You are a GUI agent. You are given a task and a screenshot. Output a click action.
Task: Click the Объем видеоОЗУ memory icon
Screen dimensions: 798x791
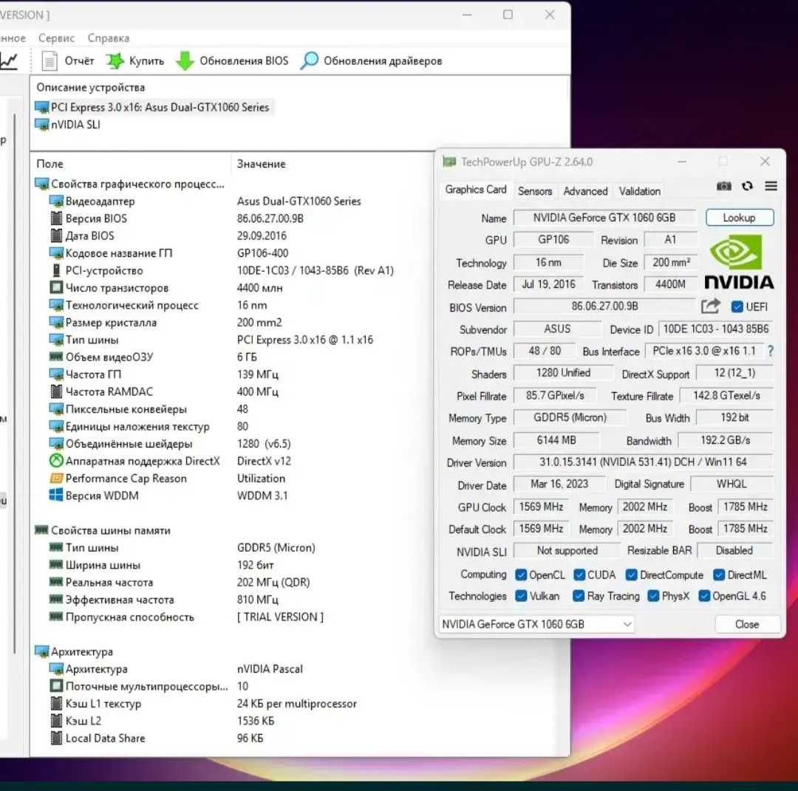click(x=56, y=357)
